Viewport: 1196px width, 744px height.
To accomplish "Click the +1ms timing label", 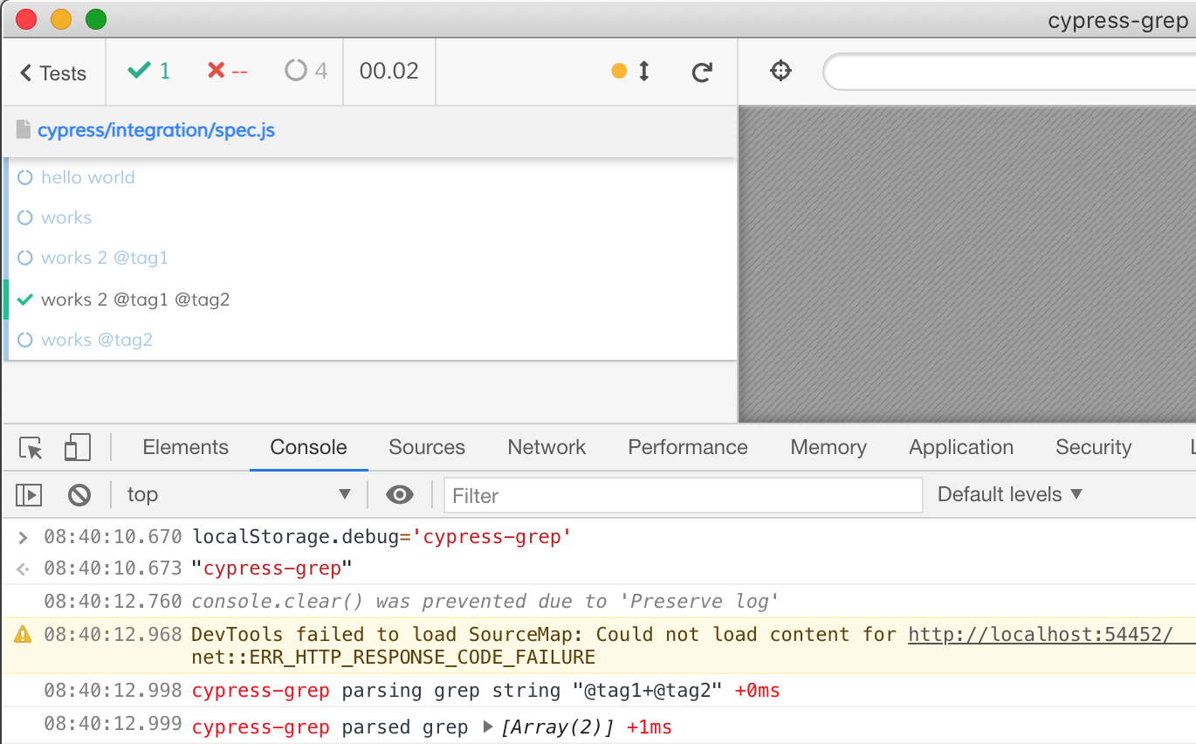I will click(x=650, y=727).
